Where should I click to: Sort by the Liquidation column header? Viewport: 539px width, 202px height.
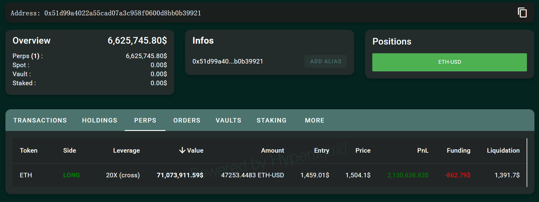coord(503,151)
